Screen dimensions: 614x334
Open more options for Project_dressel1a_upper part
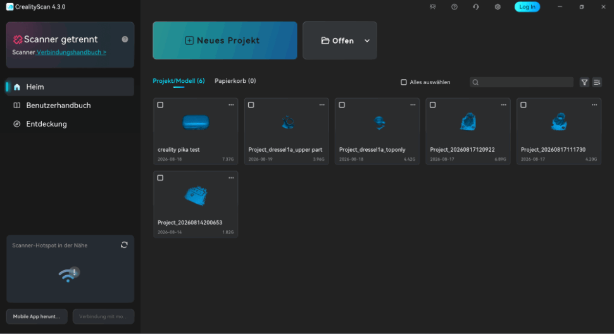coord(322,105)
